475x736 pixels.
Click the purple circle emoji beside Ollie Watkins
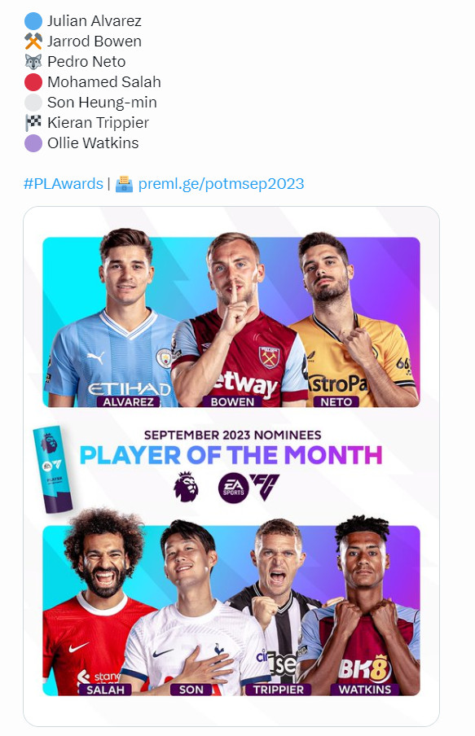(33, 143)
